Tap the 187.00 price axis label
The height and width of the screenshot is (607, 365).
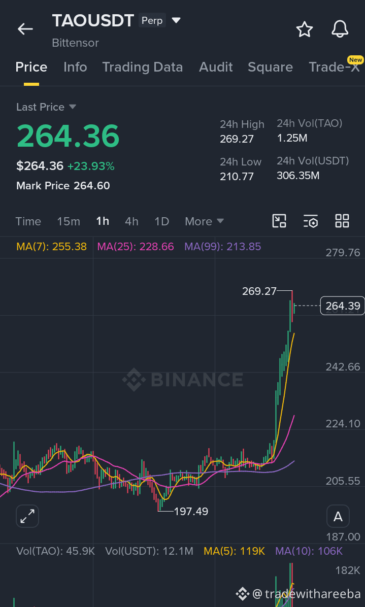343,536
